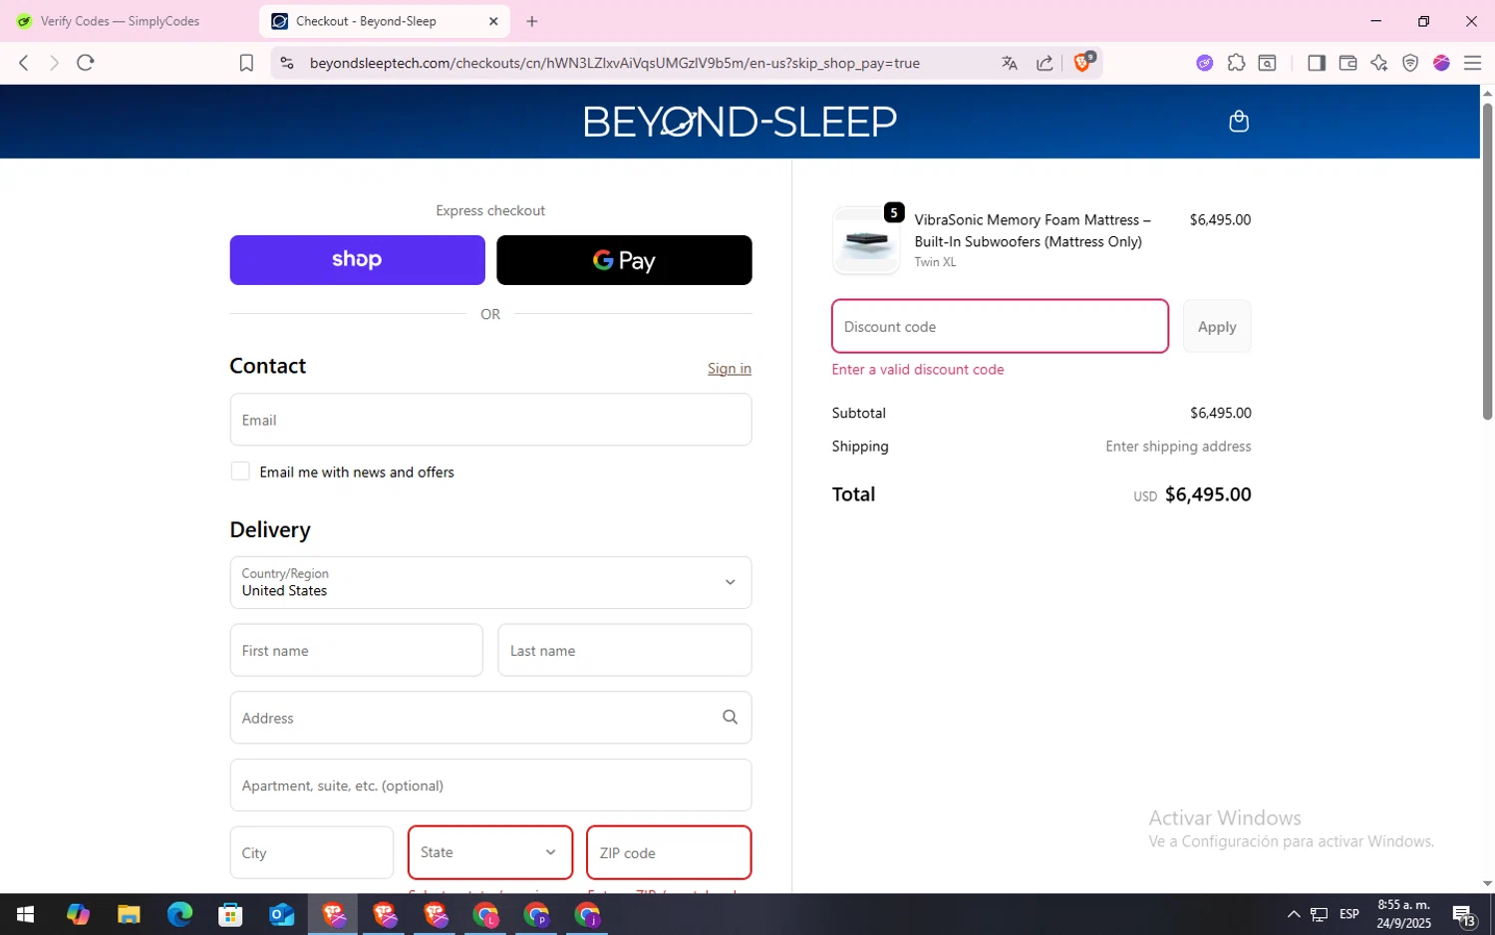Click the VibraSonic mattress product thumbnail
Screen dimensions: 1495x935
[x=866, y=240]
